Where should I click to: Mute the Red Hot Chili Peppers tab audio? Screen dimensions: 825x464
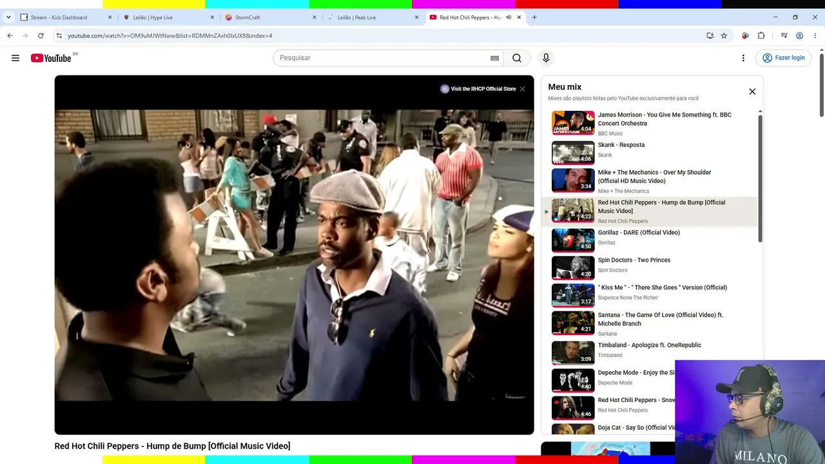pos(509,17)
